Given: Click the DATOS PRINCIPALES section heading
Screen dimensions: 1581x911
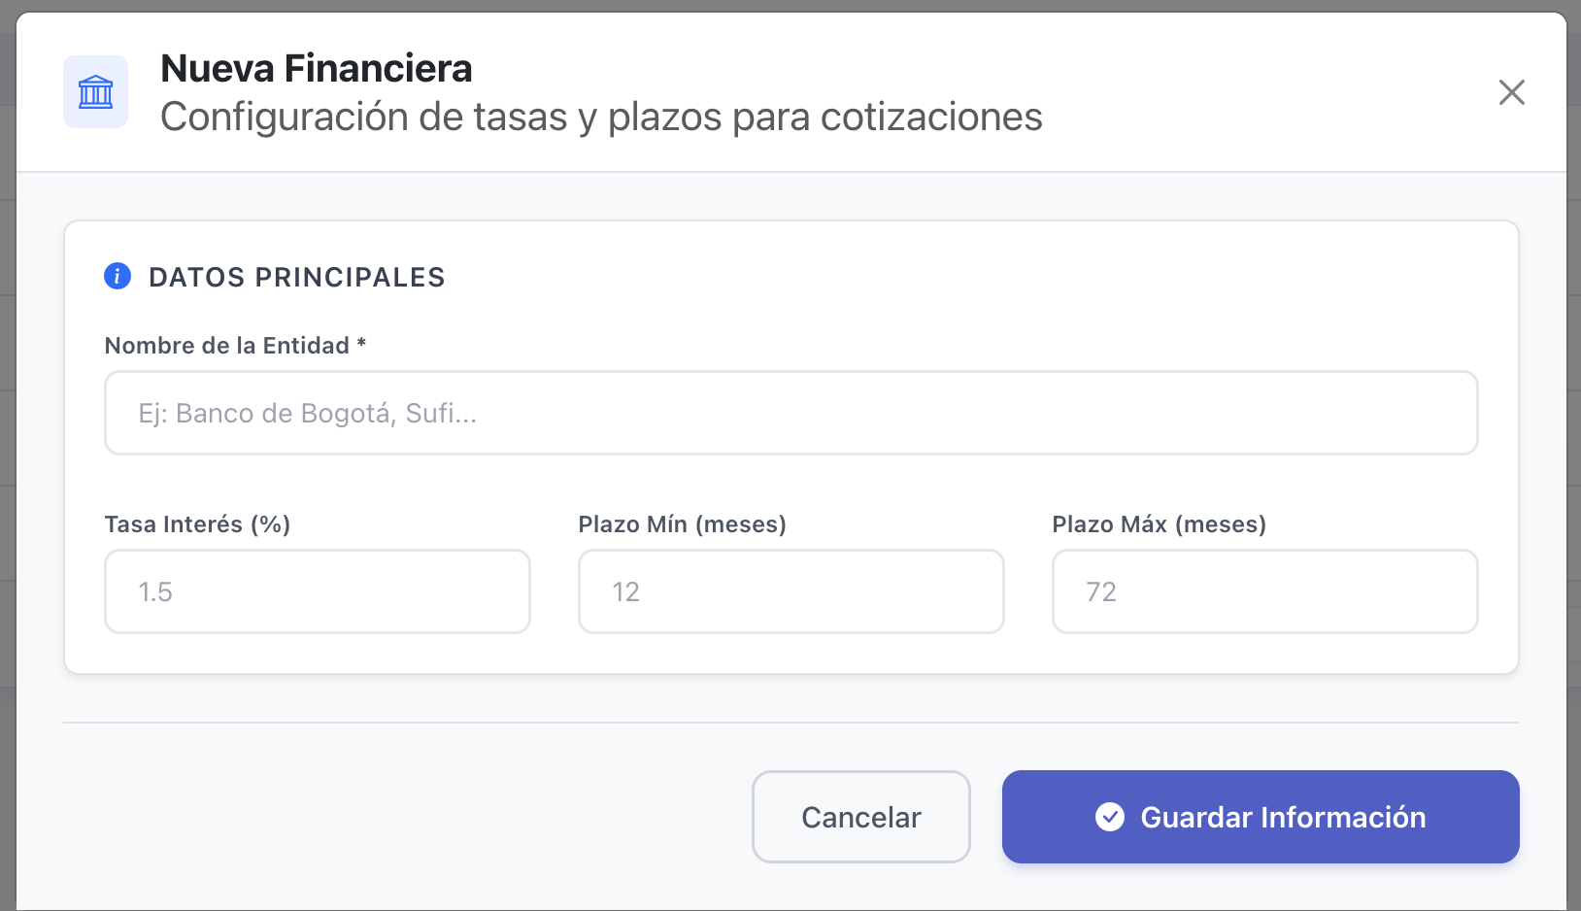Looking at the screenshot, I should click(296, 278).
